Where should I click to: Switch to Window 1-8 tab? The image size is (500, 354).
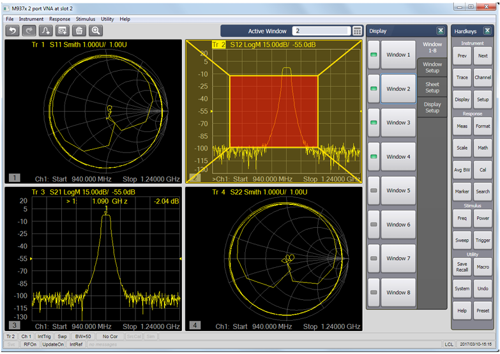click(432, 47)
